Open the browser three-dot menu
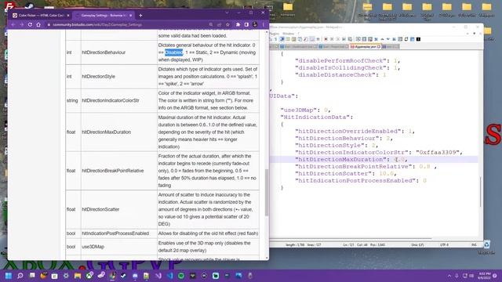This screenshot has height=282, width=502. pos(264,24)
